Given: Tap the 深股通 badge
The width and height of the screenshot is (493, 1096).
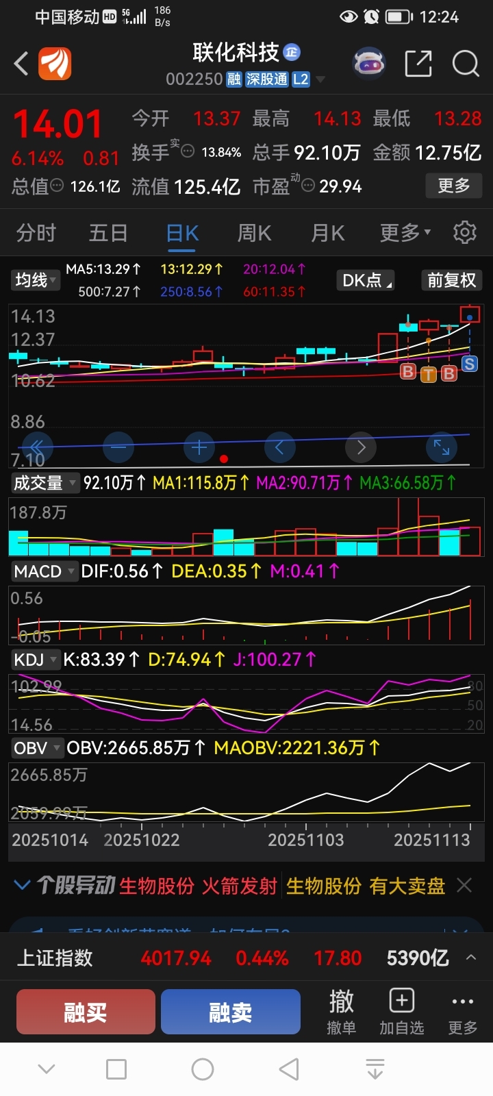Looking at the screenshot, I should tap(267, 79).
